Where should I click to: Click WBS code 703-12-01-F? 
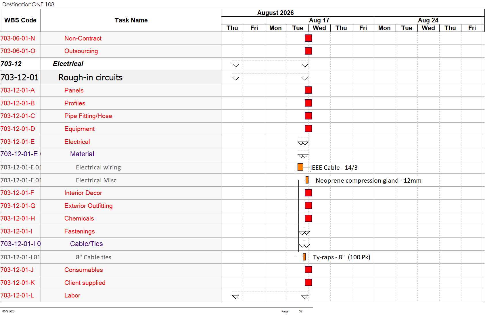click(17, 193)
